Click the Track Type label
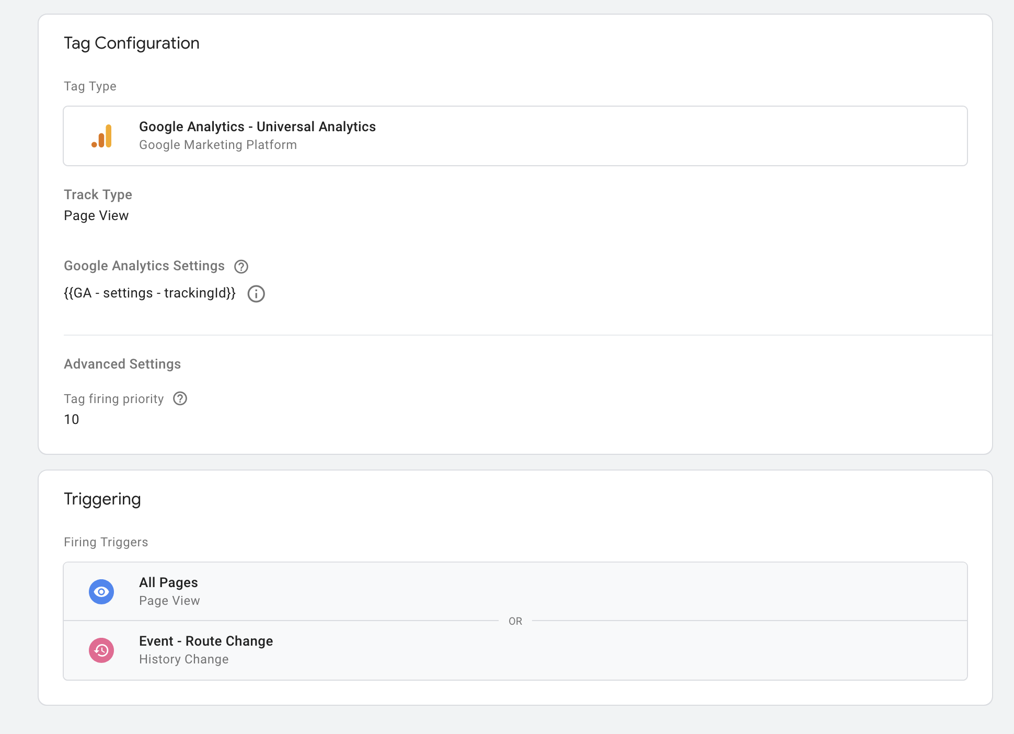 point(98,194)
